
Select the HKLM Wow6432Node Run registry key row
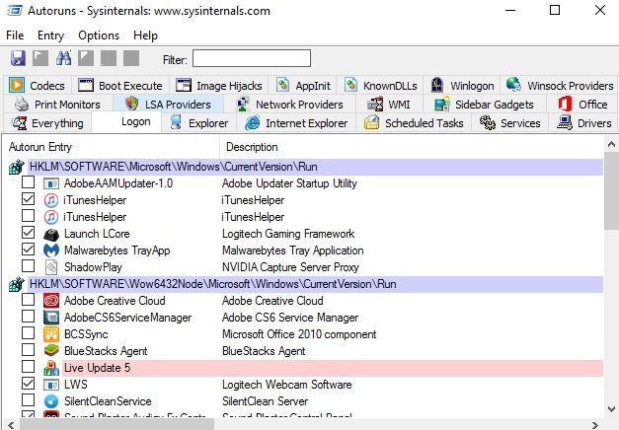tap(315, 284)
